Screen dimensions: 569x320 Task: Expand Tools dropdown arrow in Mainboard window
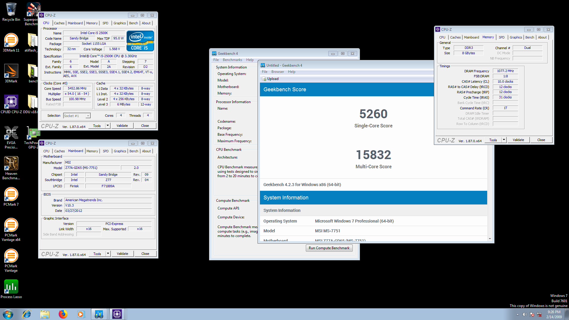[x=108, y=254]
